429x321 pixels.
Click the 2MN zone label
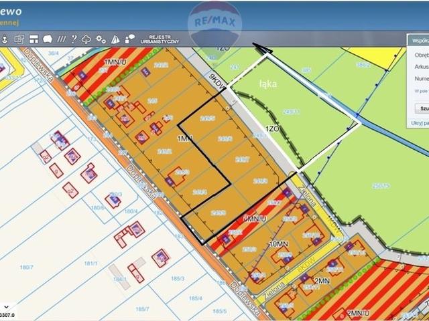[322, 281]
